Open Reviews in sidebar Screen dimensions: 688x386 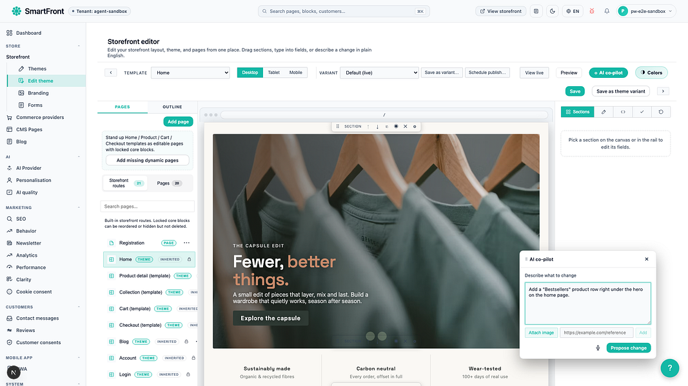[x=25, y=331]
